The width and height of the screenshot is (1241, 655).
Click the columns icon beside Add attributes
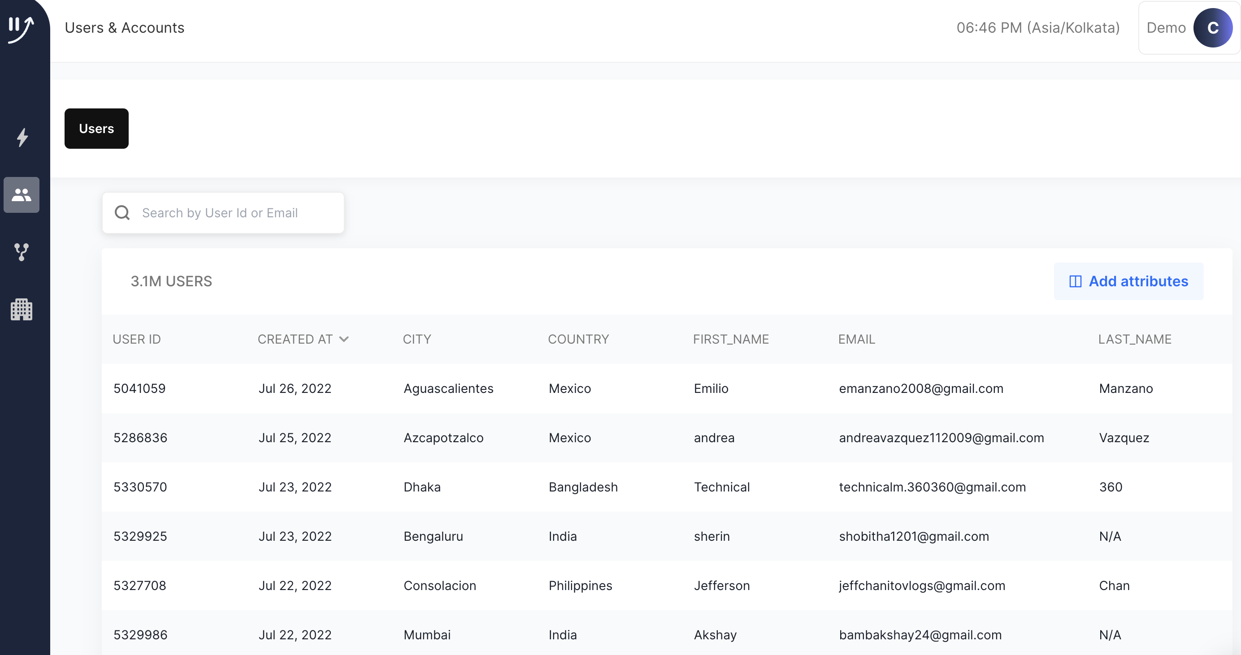pos(1075,281)
